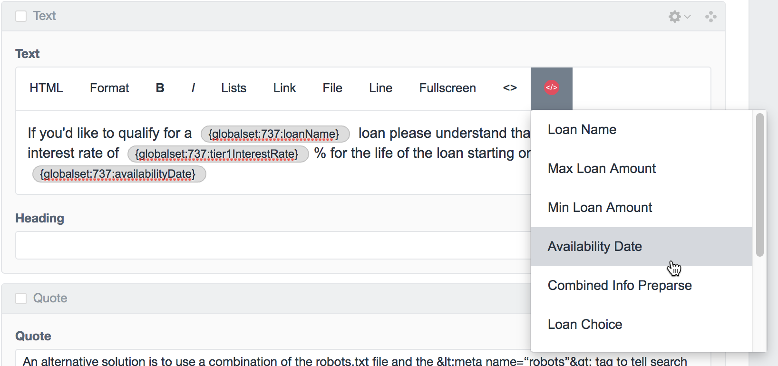Select the Loan Choice option

pyautogui.click(x=642, y=325)
